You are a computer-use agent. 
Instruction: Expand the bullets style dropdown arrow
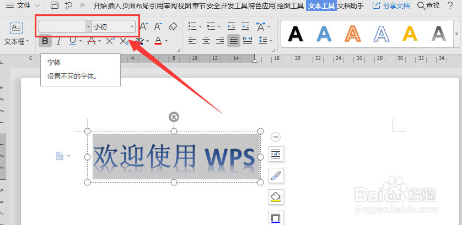point(200,27)
